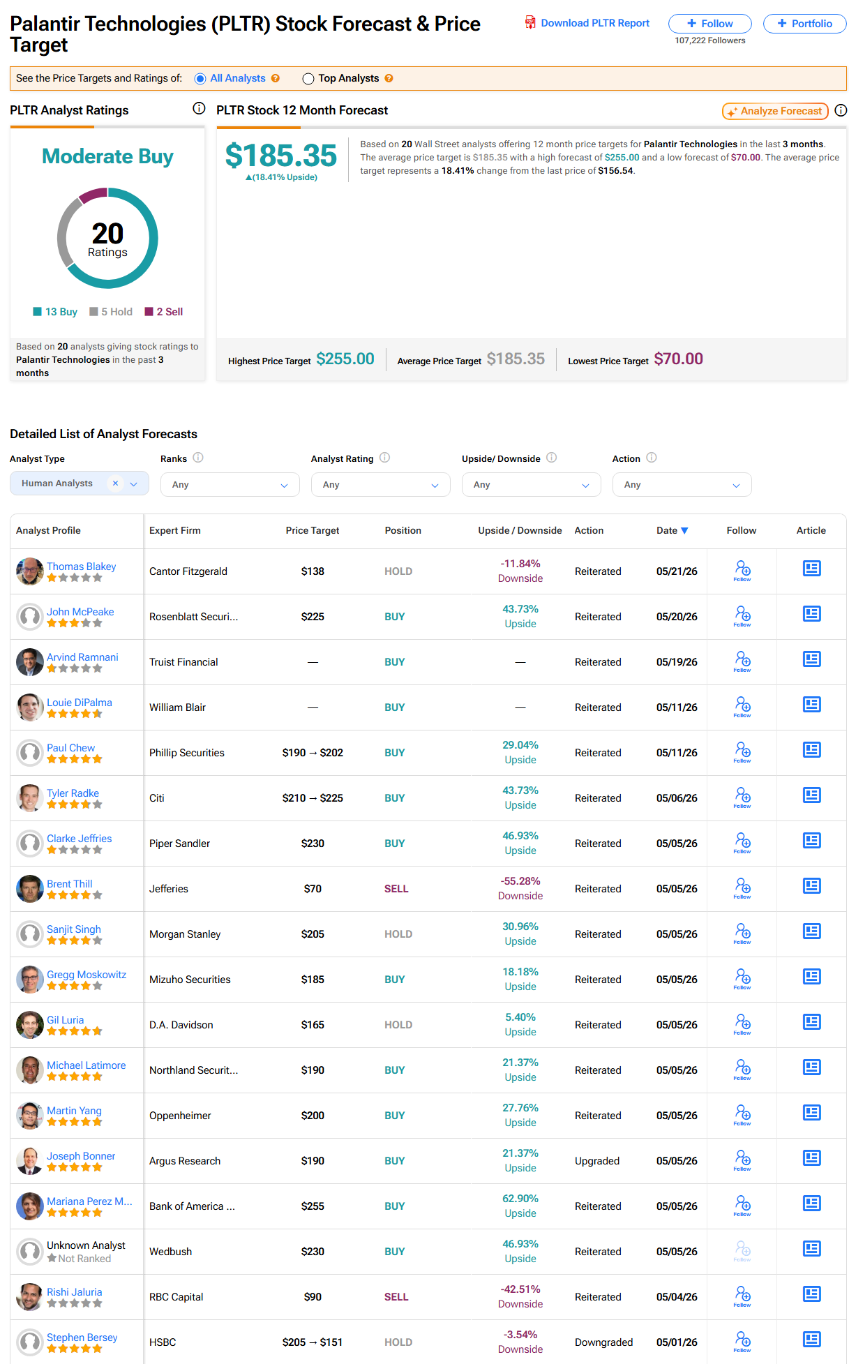
Task: Open Thomas Blakey analyst profile
Action: click(82, 566)
